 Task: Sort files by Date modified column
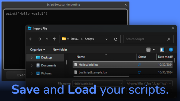[165, 57]
